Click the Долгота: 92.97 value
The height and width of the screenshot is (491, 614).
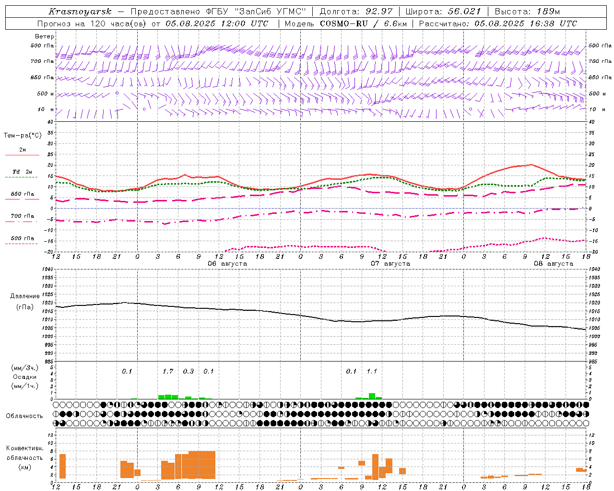(356, 12)
